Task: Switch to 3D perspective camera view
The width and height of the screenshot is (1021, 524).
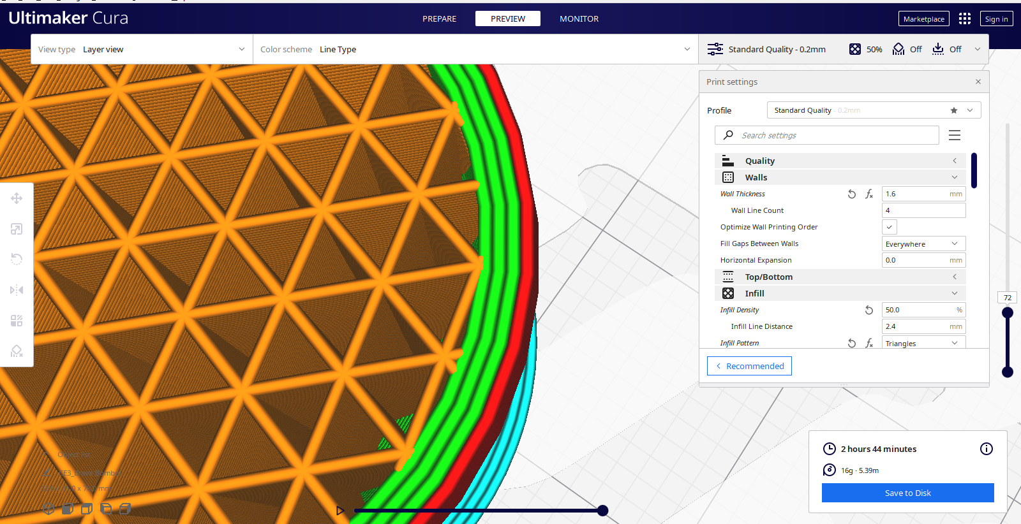Action: (48, 509)
